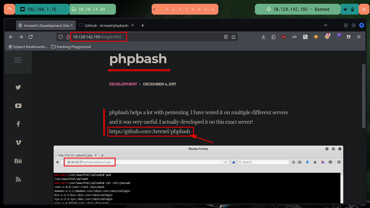Click the Import bookmarks... toolbar item
This screenshot has width=370, height=208.
pos(28,47)
